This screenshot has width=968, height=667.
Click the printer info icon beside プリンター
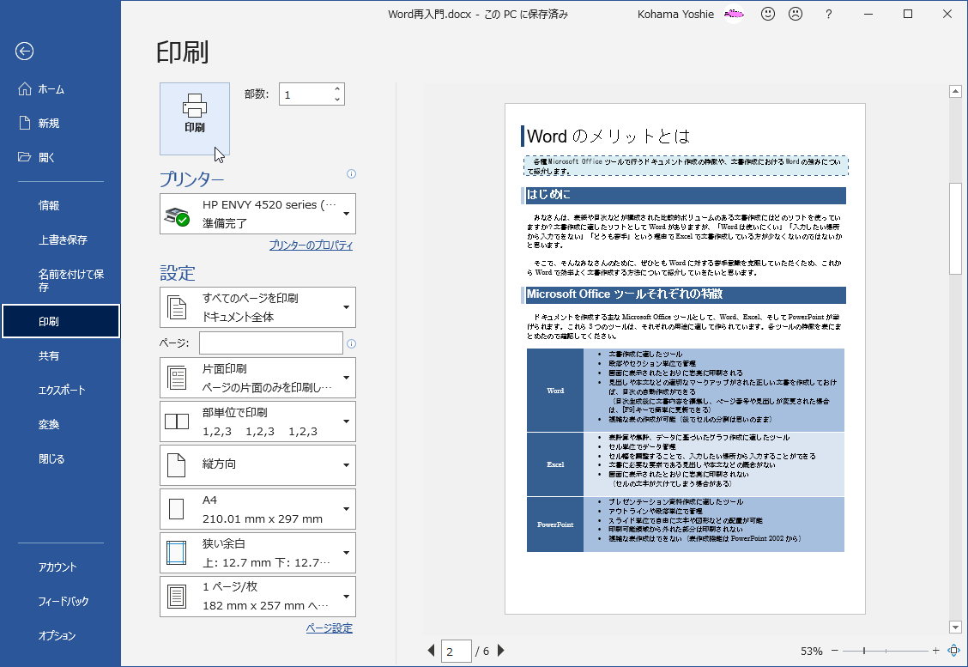351,173
